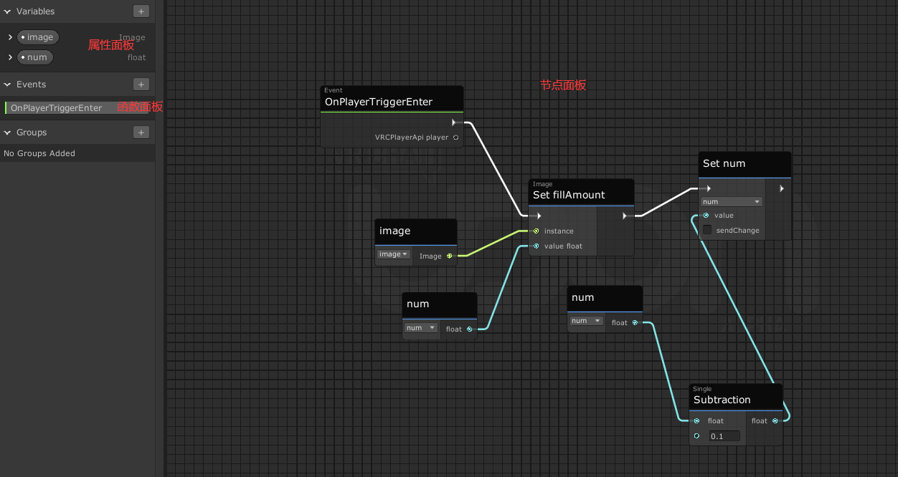Click the add event plus button
The width and height of the screenshot is (898, 477).
[x=141, y=85]
